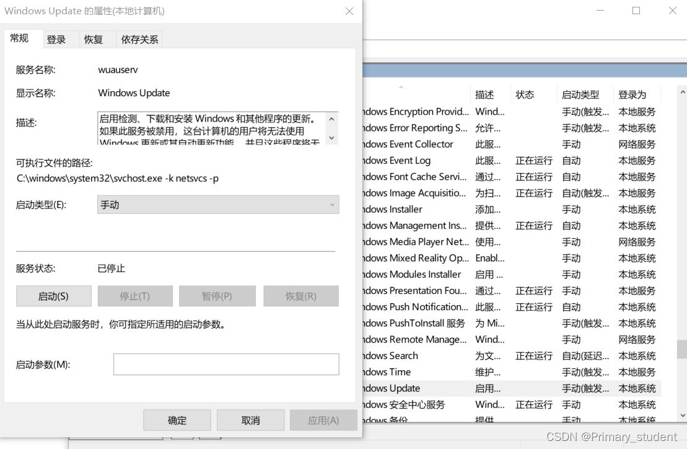Select the Windows Modules Installer row
The width and height of the screenshot is (687, 449).
(x=511, y=275)
